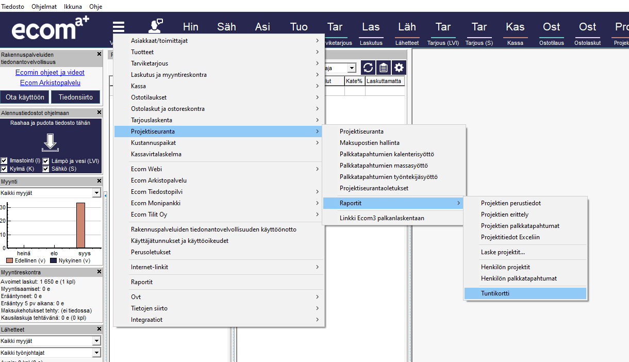Open the Ecomin ohjeet ja videot link
The image size is (629, 362).
50,73
